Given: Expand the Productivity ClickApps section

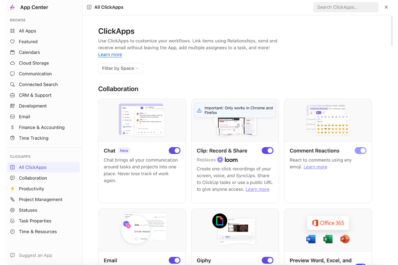Looking at the screenshot, I should coord(31,188).
